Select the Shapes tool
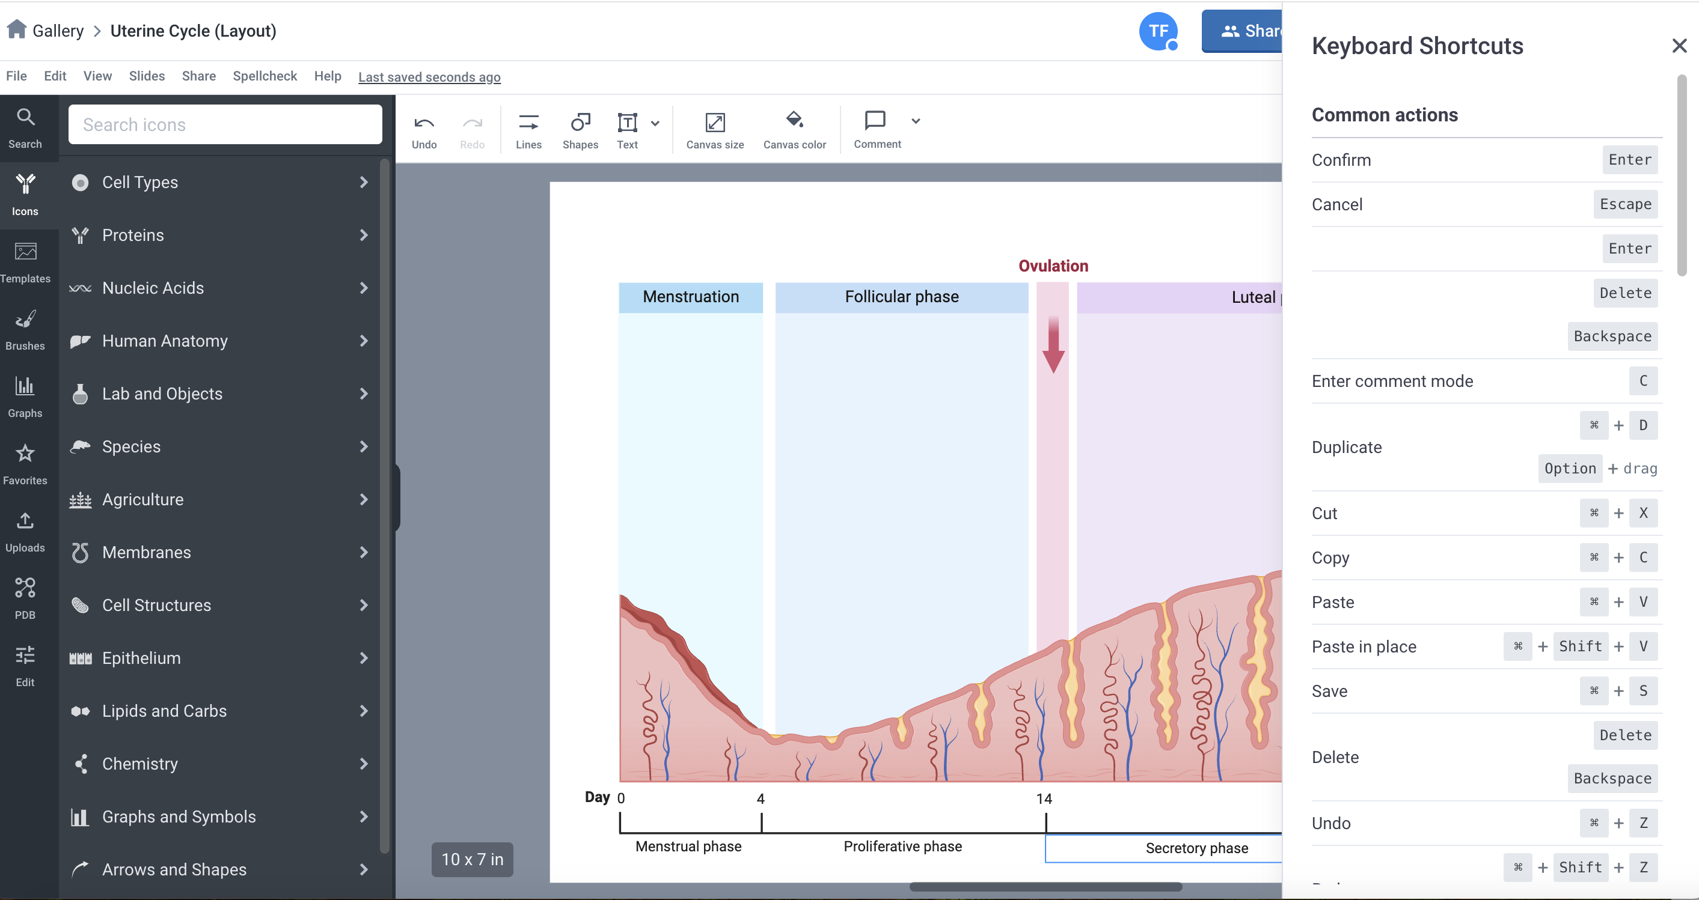This screenshot has height=900, width=1699. click(580, 130)
